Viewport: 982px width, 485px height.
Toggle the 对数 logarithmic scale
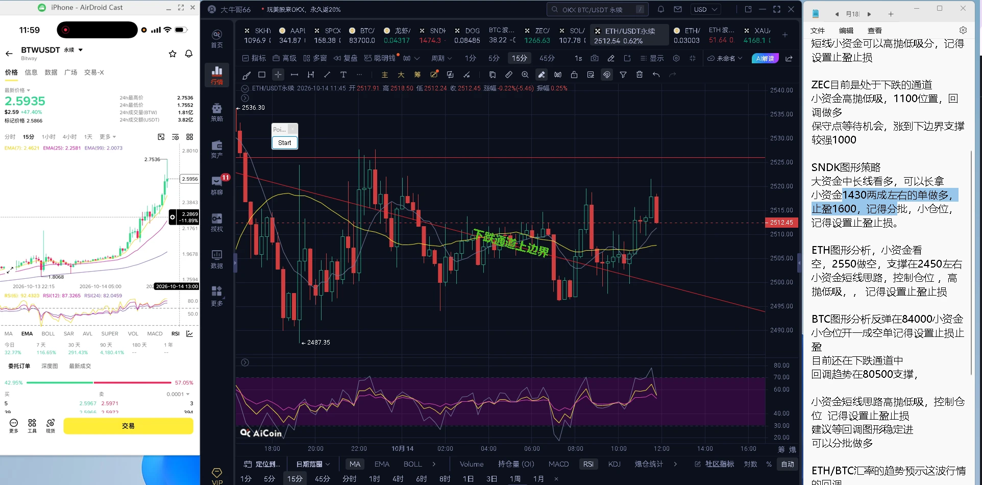750,464
